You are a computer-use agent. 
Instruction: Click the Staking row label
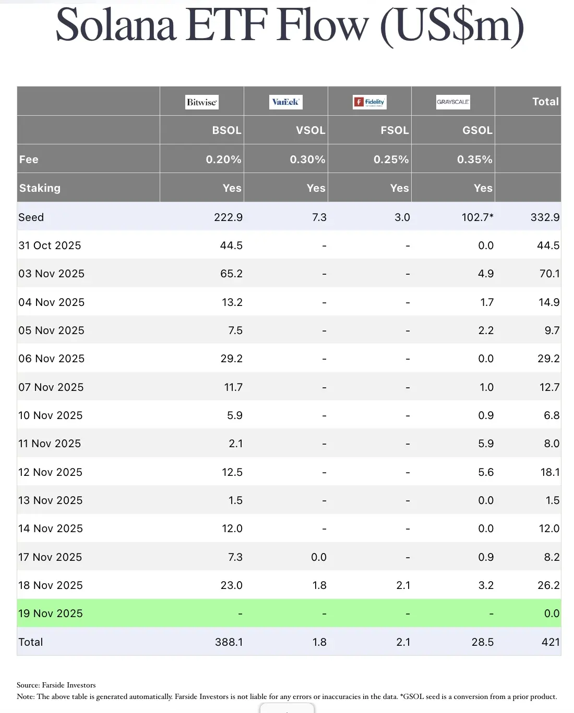pos(40,188)
